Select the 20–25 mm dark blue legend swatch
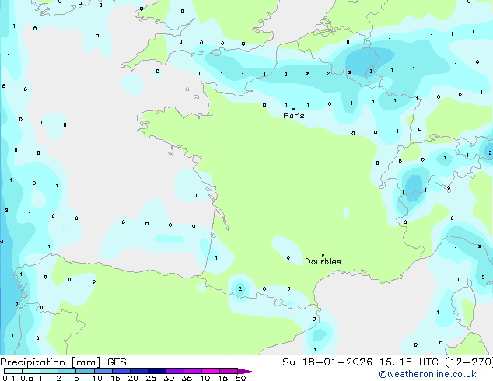The image size is (493, 381). point(139,371)
